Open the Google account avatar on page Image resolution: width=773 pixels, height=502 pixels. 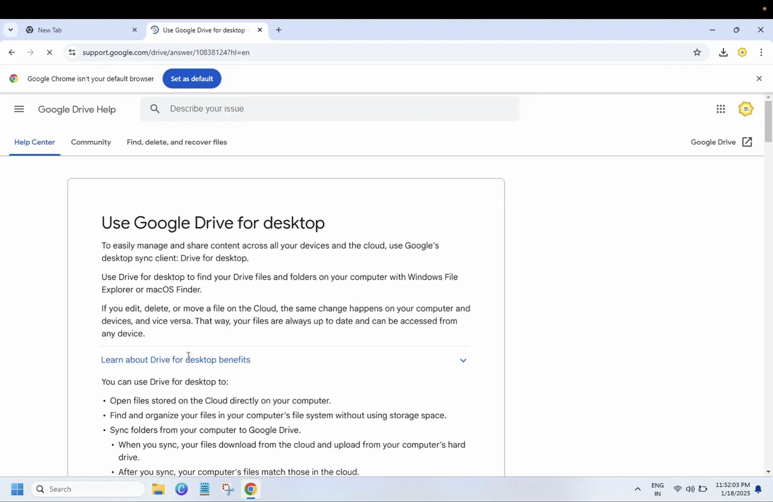click(746, 109)
